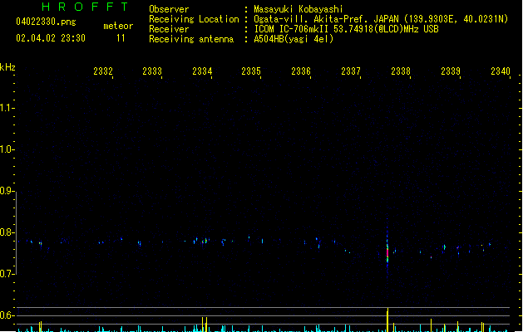Click the timestamp 02.04.02 23:30
The height and width of the screenshot is (332, 523).
(x=51, y=38)
